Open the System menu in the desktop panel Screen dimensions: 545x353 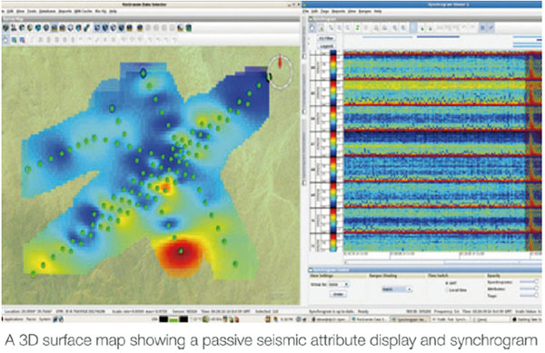click(x=45, y=319)
